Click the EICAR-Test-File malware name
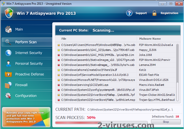The width and height of the screenshot is (184, 129). point(149,75)
